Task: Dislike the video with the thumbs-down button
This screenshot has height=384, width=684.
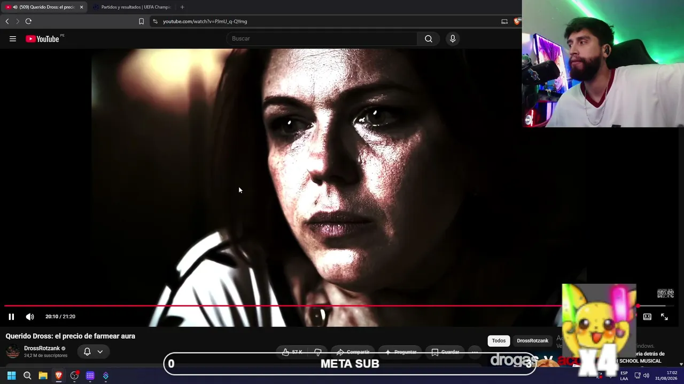Action: click(318, 352)
